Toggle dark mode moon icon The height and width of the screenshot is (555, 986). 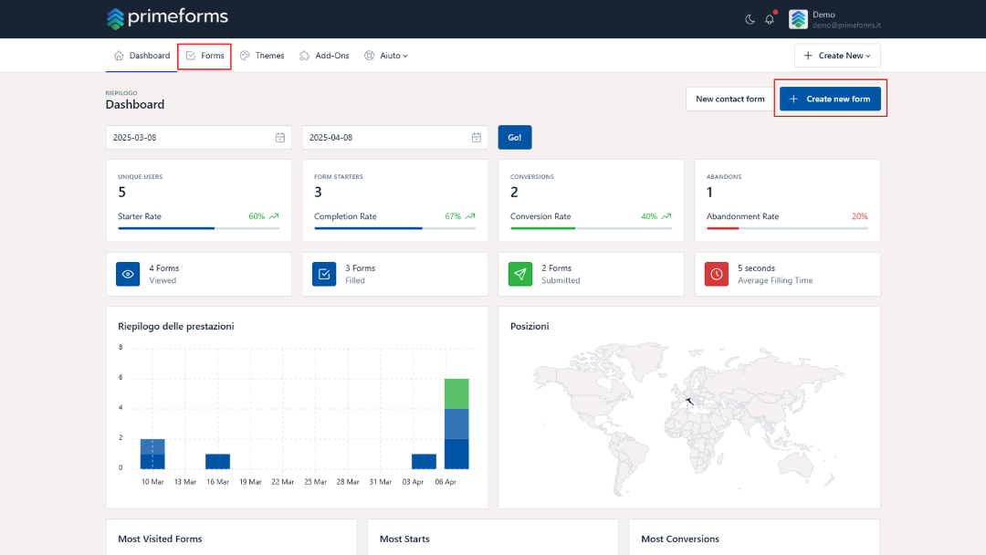pos(750,19)
